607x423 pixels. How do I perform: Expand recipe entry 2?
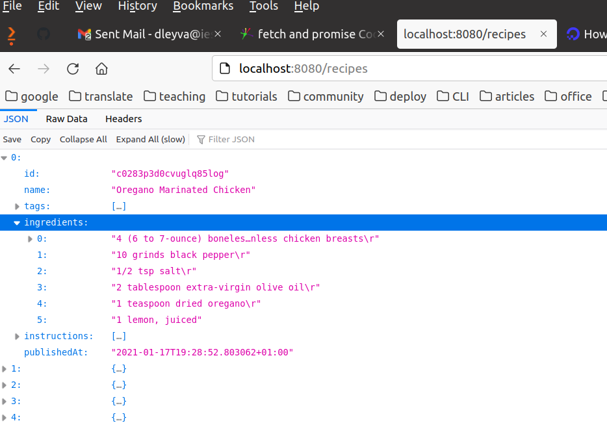pyautogui.click(x=5, y=385)
